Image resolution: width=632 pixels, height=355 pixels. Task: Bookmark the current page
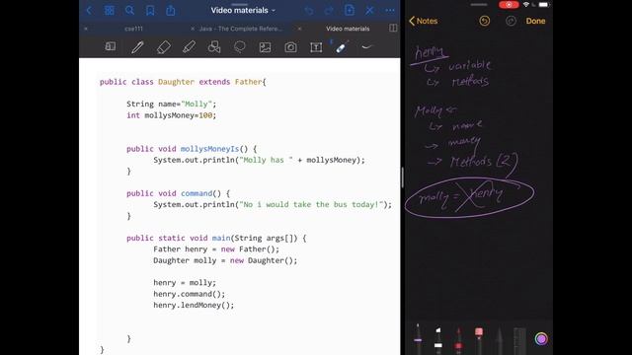pos(150,11)
